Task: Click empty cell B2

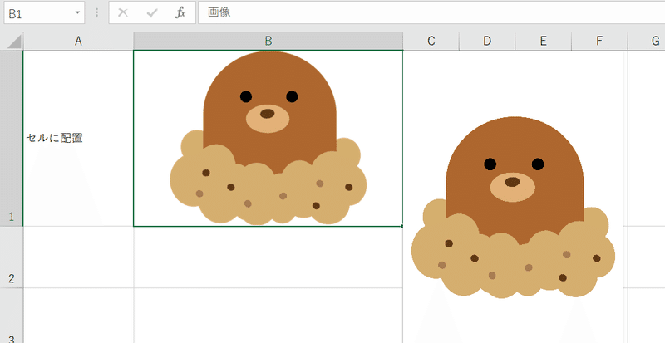Action: (268, 257)
